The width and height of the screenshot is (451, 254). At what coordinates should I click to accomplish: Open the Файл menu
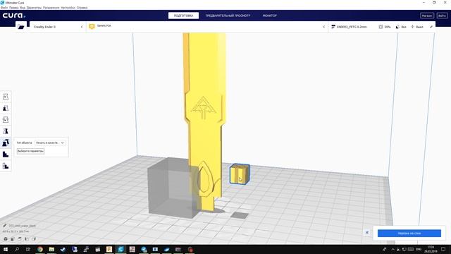pos(4,8)
